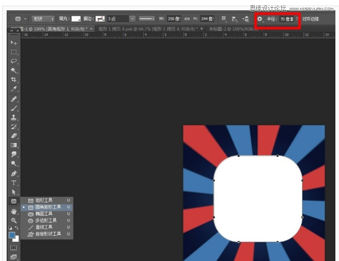Click the H height input field

point(207,19)
